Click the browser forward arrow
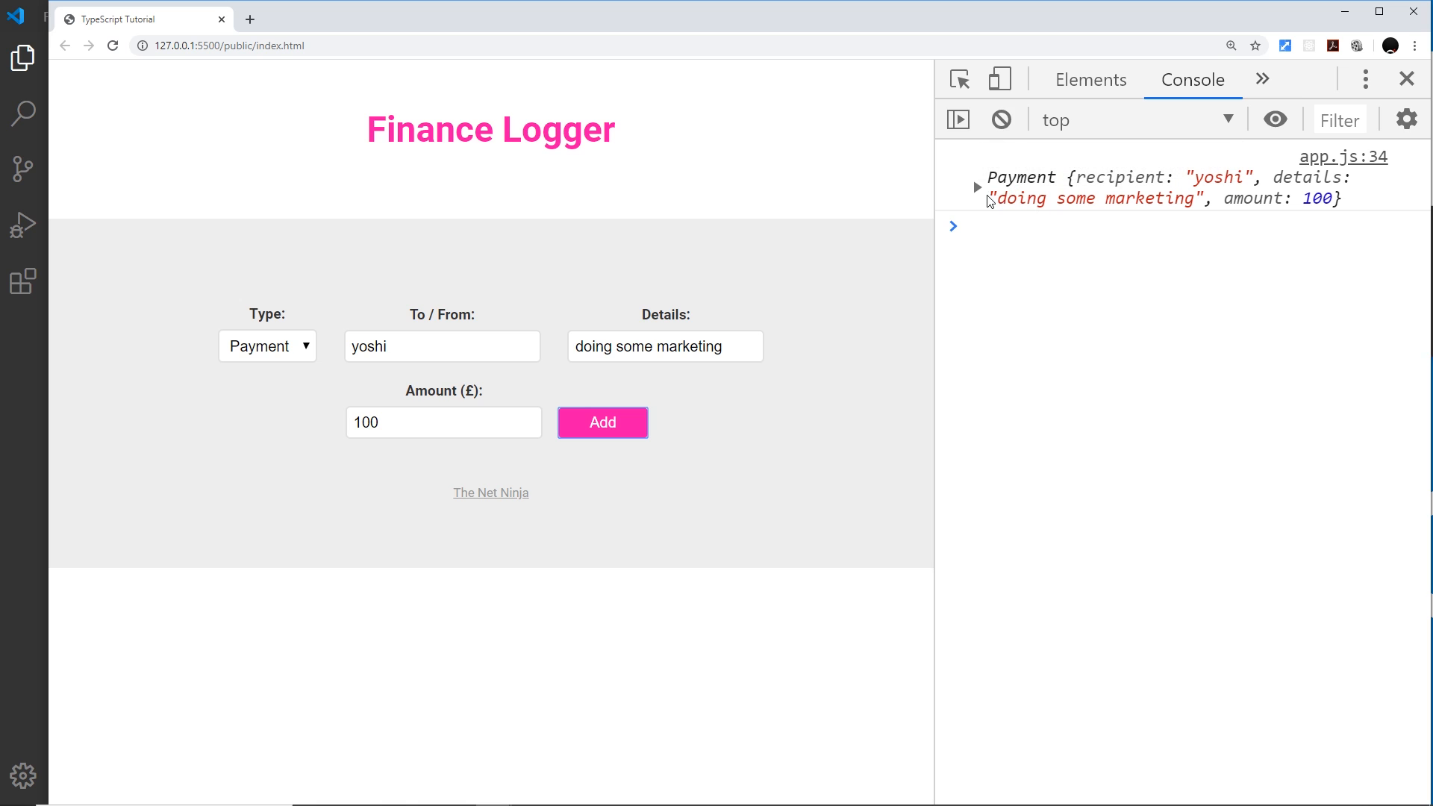 pyautogui.click(x=89, y=46)
